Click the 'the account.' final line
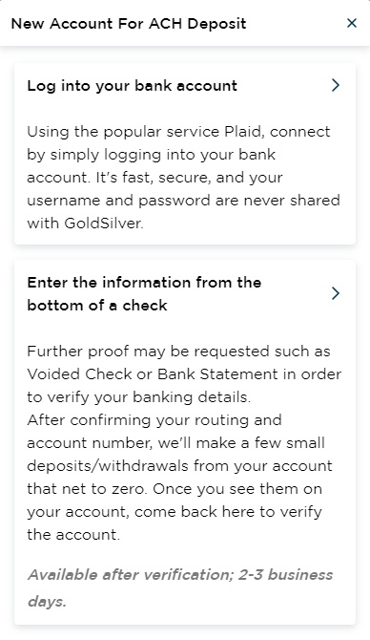This screenshot has height=640, width=370. [73, 534]
